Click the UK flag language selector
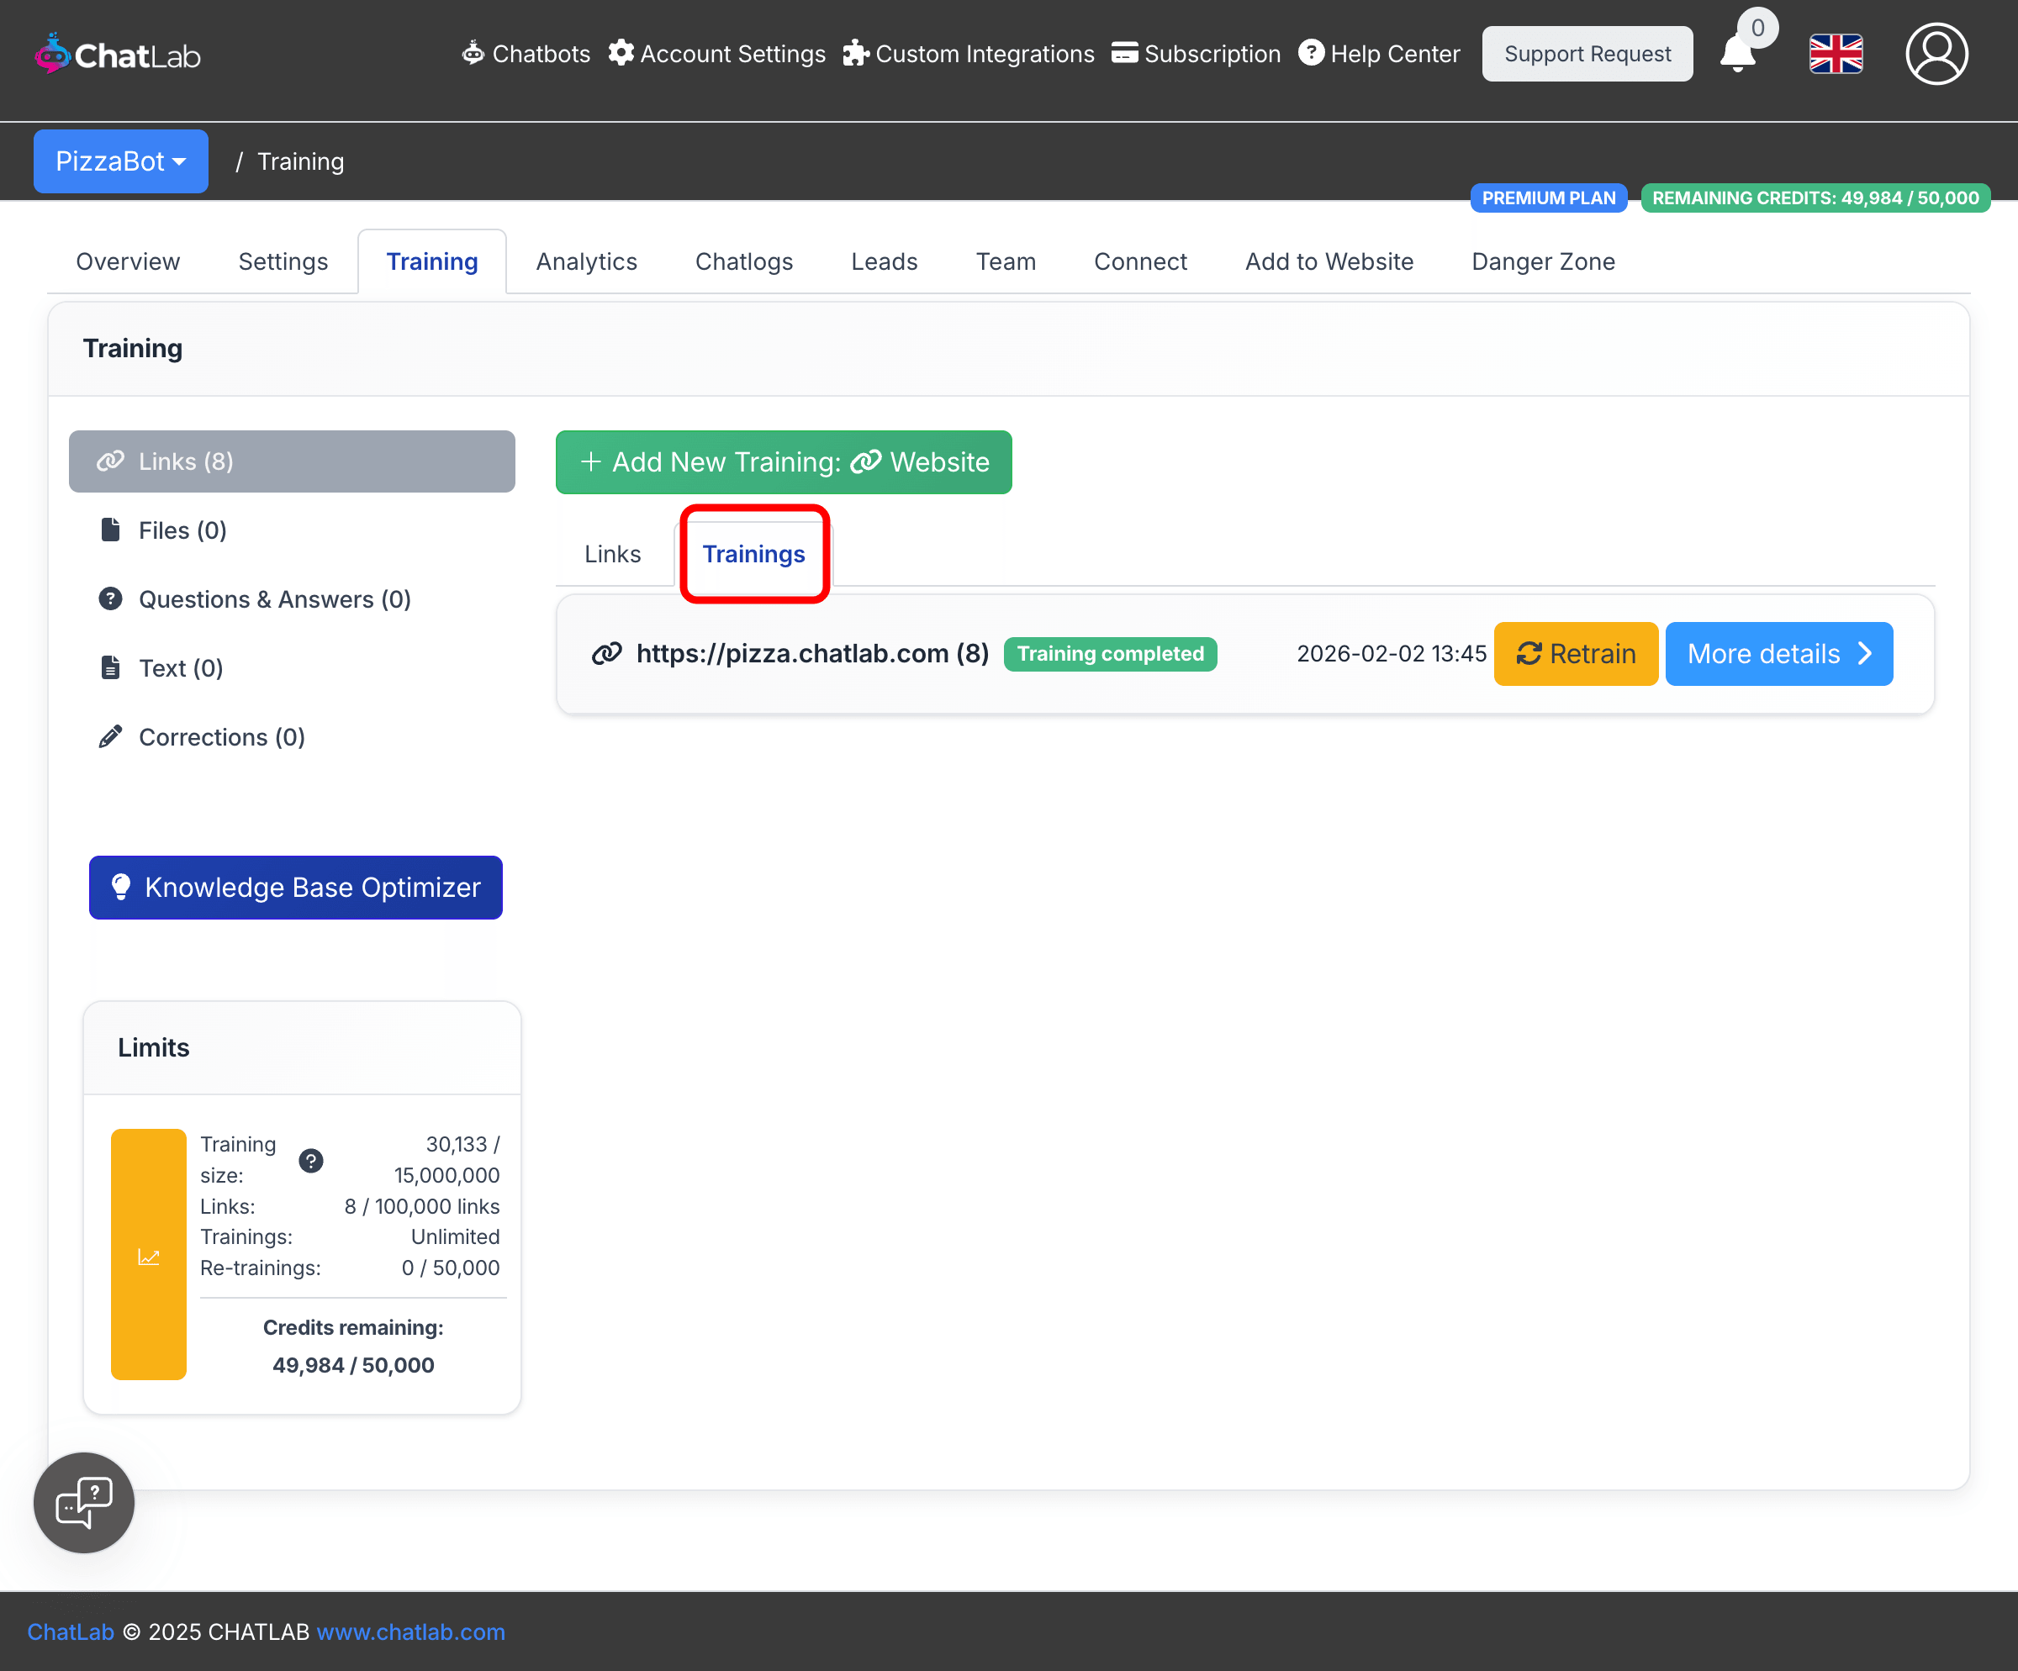Screen dimensions: 2018x1671 1836,55
